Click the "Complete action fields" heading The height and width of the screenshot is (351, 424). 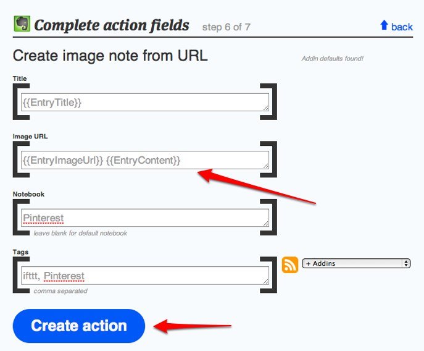click(x=112, y=25)
